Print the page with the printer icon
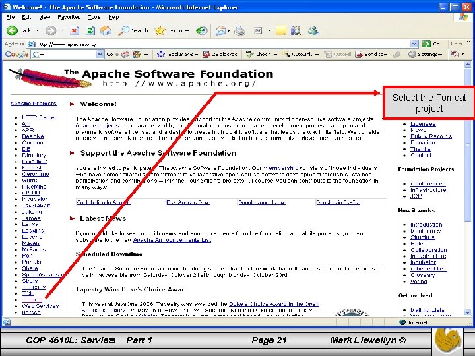475x356 pixels. coord(239,30)
